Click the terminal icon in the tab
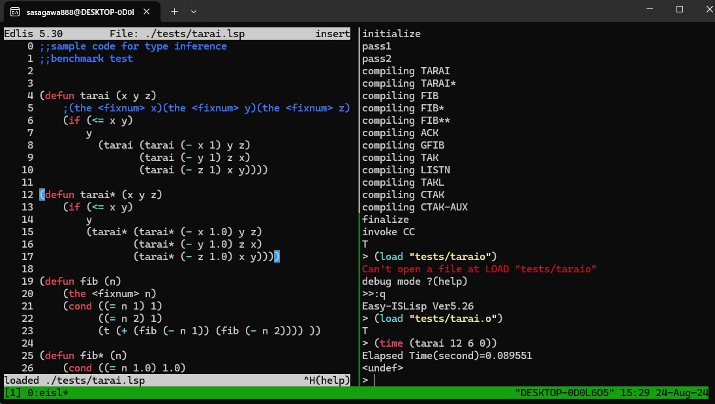This screenshot has width=715, height=404. (15, 12)
